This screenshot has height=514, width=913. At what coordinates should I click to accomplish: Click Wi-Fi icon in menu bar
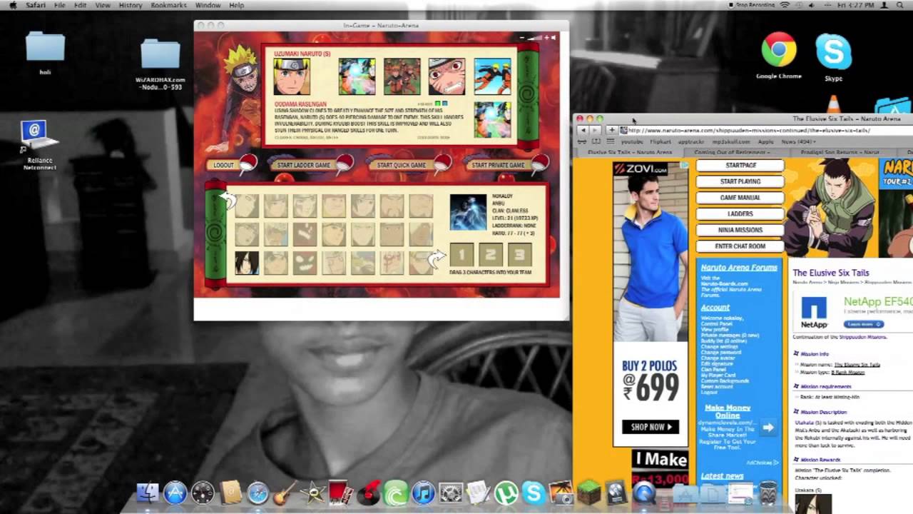[785, 5]
